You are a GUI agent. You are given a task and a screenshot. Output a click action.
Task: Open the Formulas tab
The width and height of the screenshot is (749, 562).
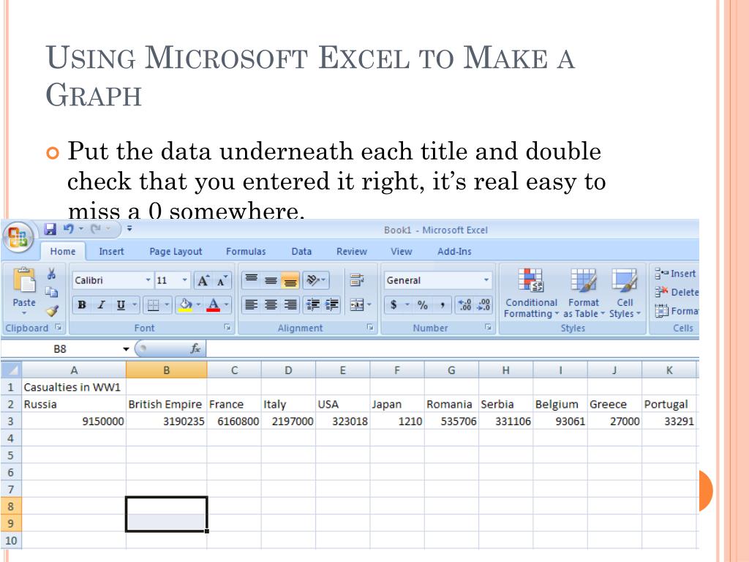[246, 252]
